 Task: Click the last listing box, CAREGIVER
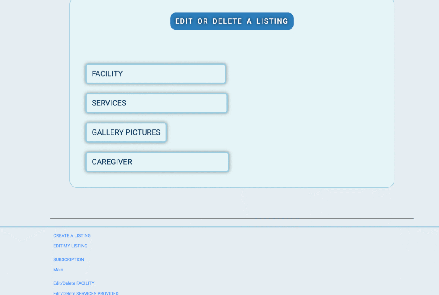pyautogui.click(x=157, y=162)
